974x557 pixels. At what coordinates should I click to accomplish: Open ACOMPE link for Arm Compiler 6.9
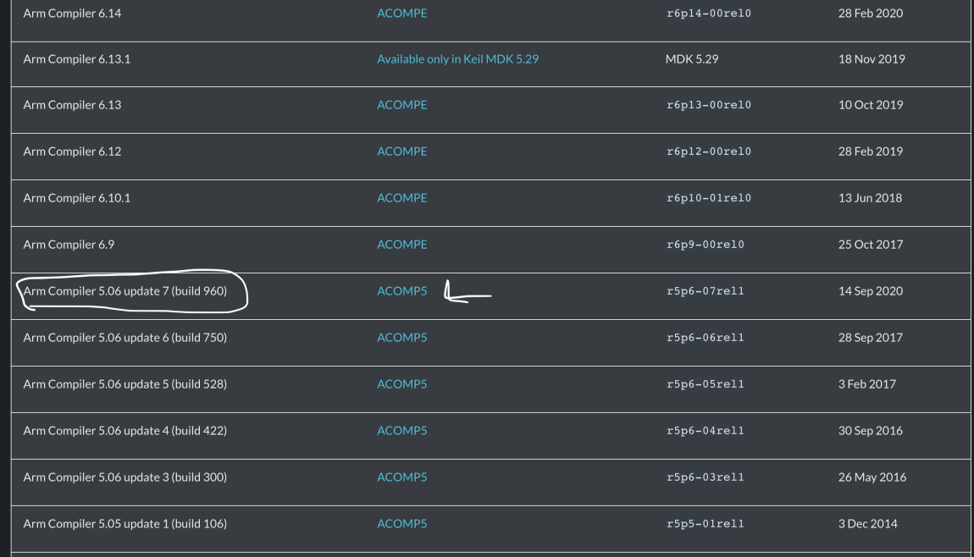(x=401, y=244)
